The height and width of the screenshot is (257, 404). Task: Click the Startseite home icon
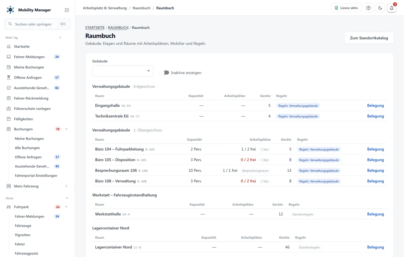(x=9, y=47)
